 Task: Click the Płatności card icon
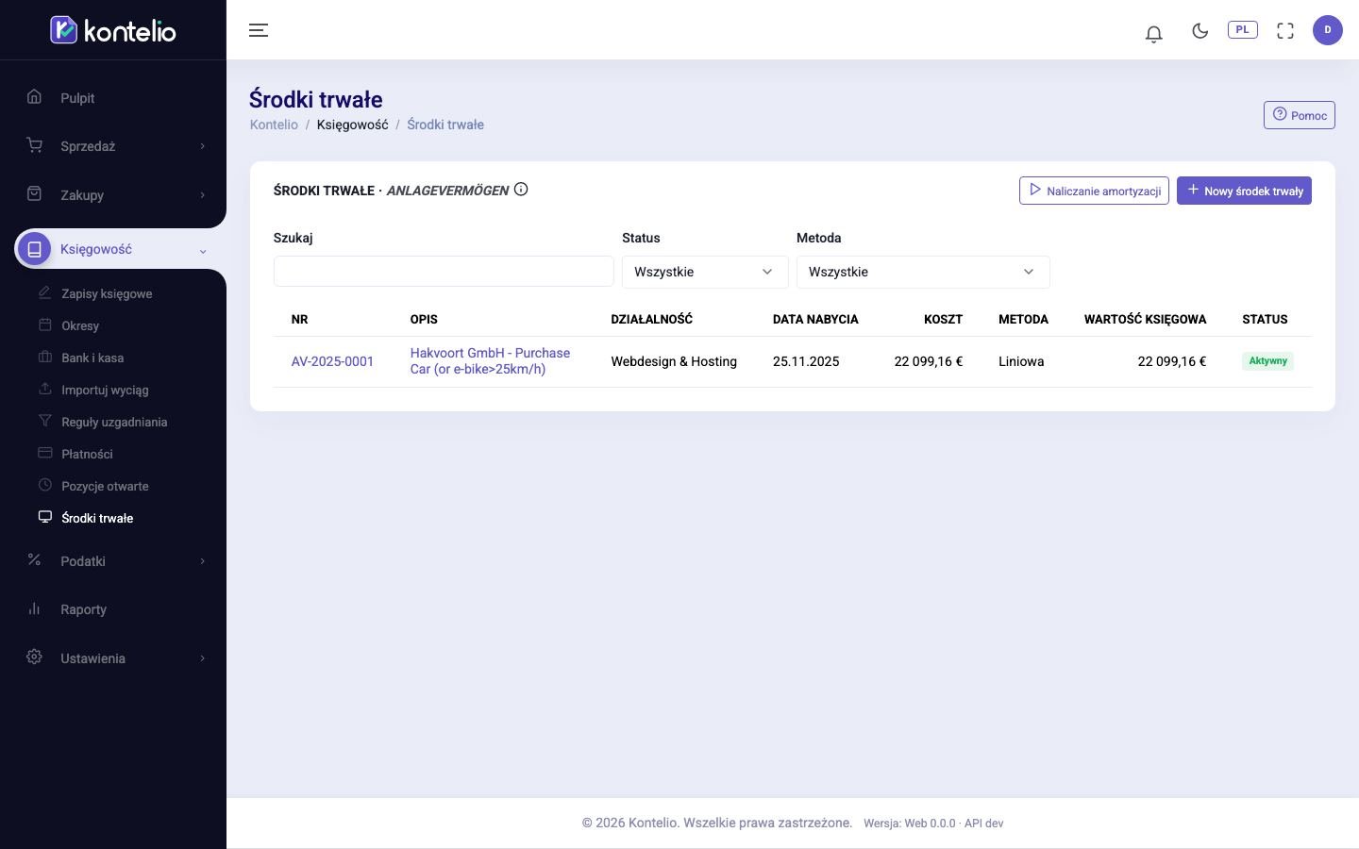pos(44,453)
